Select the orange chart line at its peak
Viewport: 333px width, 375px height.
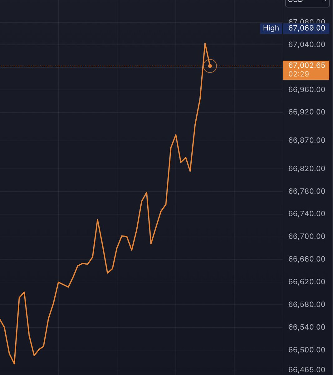click(205, 43)
